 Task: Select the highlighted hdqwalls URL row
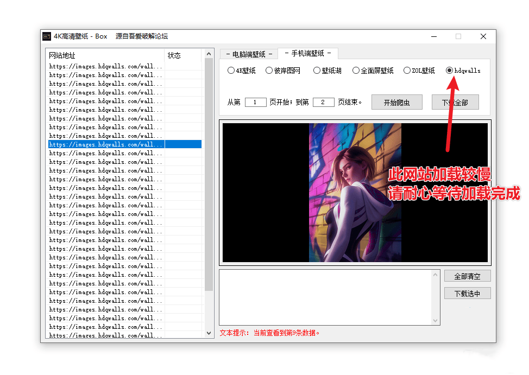pyautogui.click(x=125, y=144)
